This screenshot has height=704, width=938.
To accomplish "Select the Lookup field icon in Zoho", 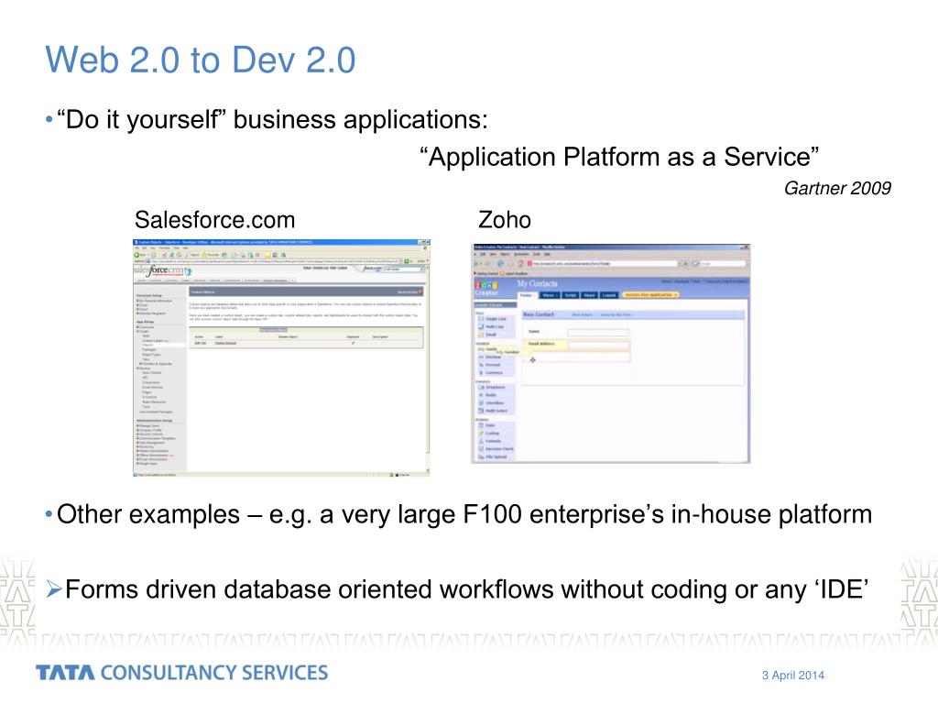I will click(x=481, y=433).
